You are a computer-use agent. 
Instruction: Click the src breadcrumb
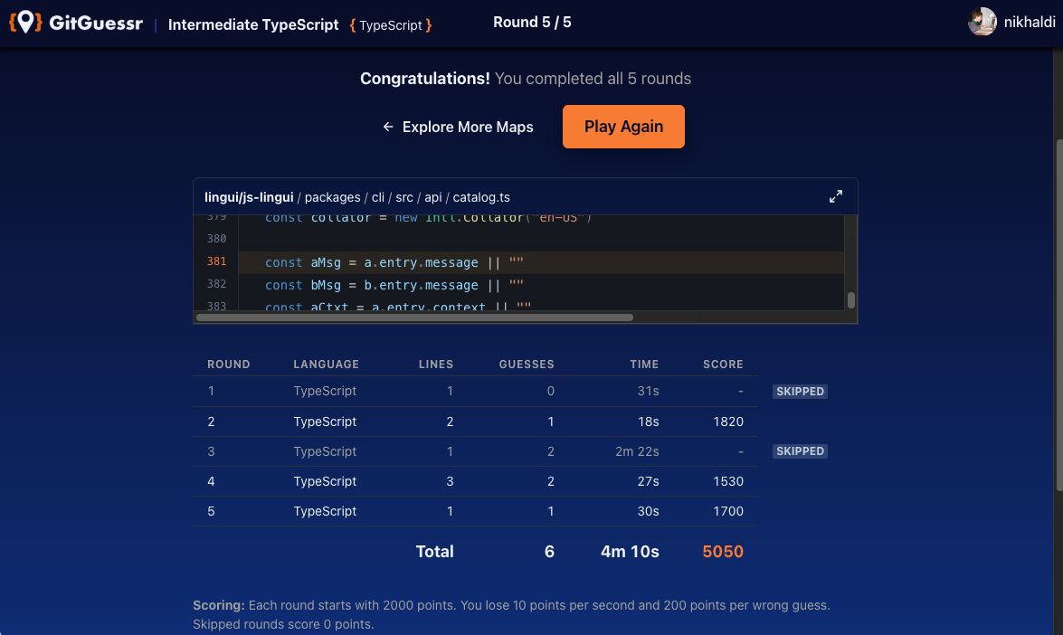404,196
